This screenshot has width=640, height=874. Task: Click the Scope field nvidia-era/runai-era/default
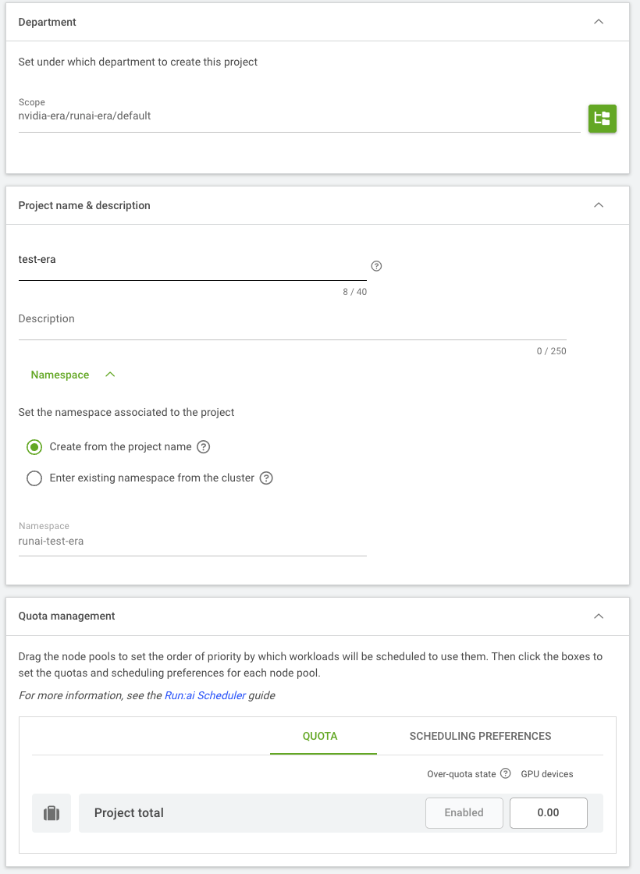coord(300,115)
